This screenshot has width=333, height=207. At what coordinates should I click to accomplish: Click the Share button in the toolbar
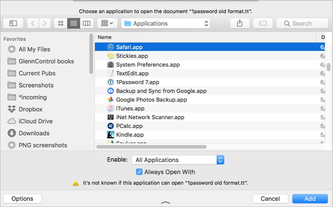239,23
